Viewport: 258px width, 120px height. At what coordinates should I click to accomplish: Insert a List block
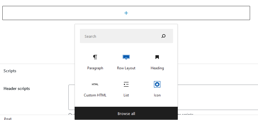[126, 89]
